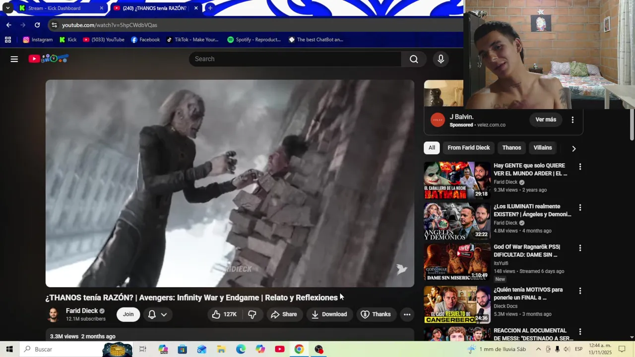The width and height of the screenshot is (635, 357).
Task: Click the Ver más sponsored button
Action: [x=546, y=119]
